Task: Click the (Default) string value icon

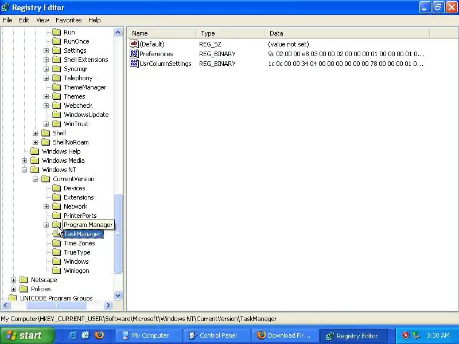Action: click(x=134, y=44)
